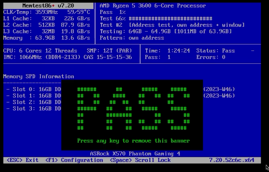Select the Slot 1 memory entry
The image size is (269, 172).
coord(33,96)
